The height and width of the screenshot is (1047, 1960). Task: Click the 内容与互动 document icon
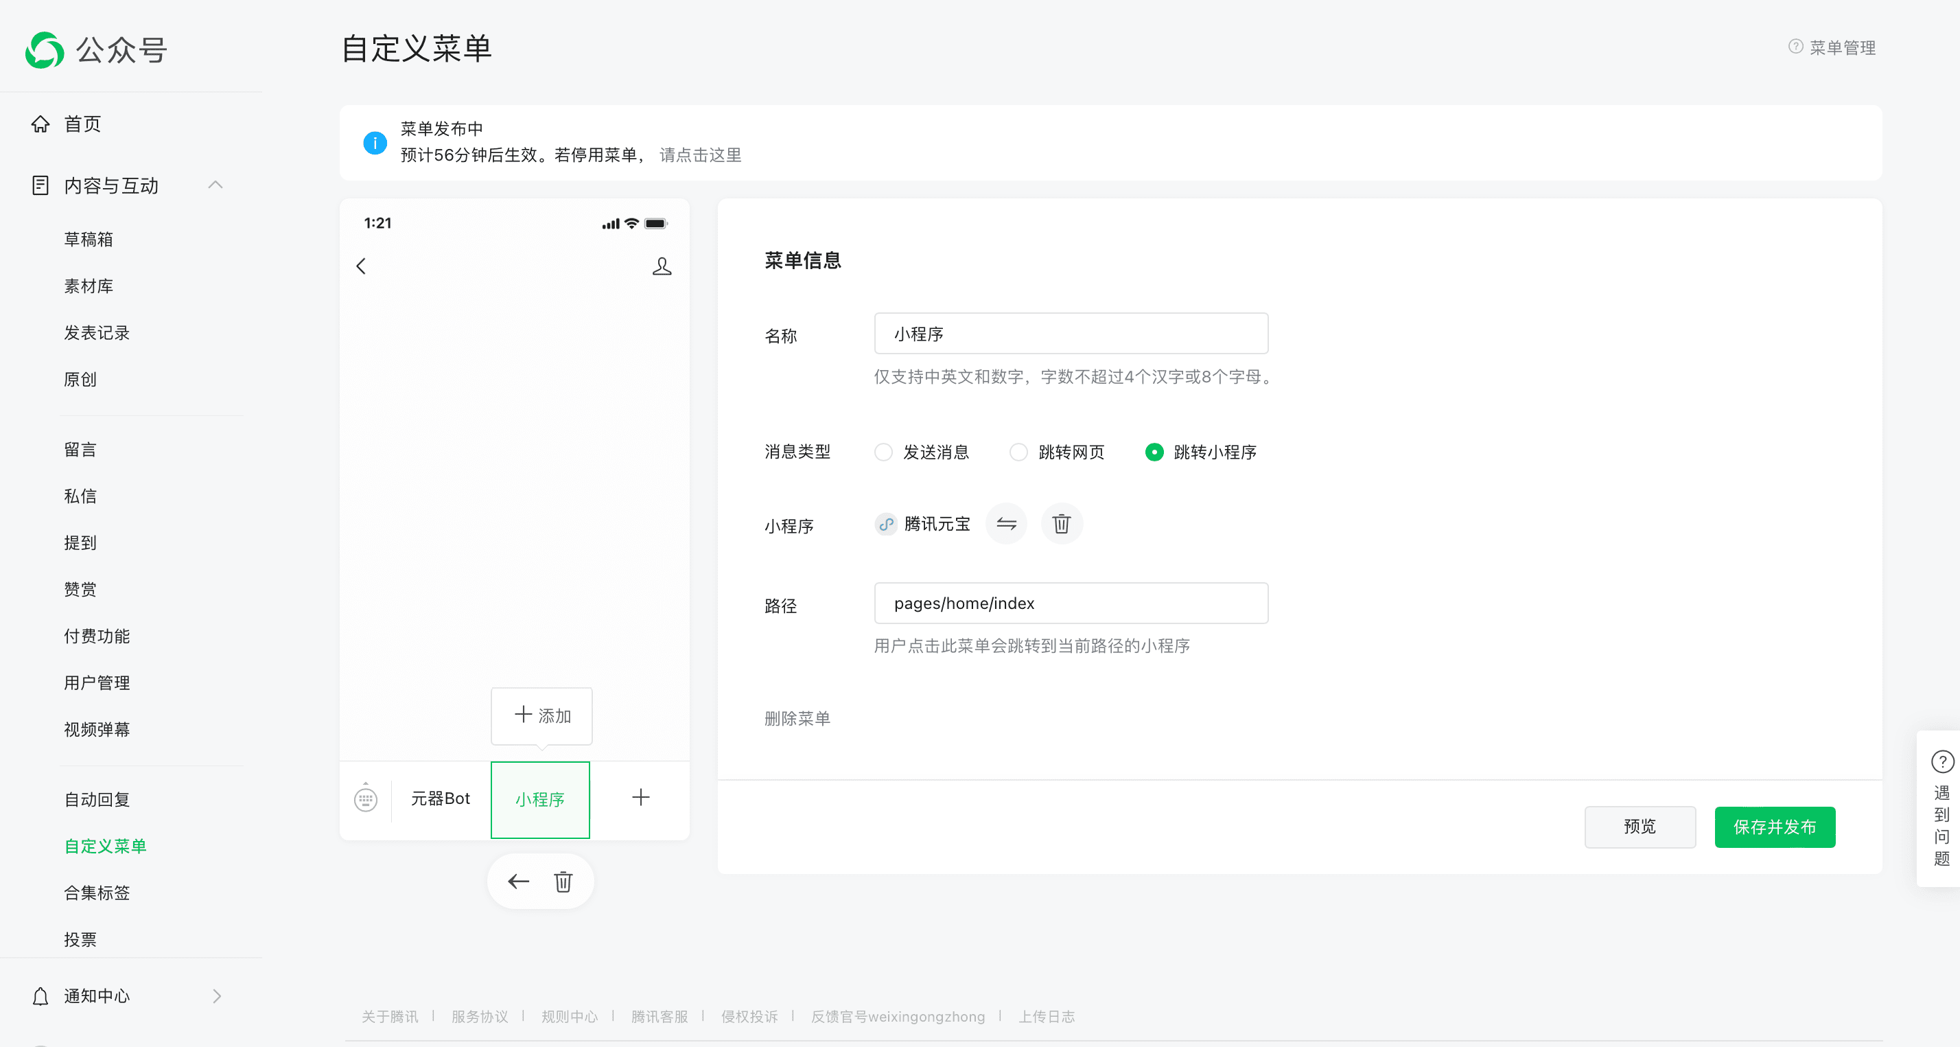pos(40,185)
